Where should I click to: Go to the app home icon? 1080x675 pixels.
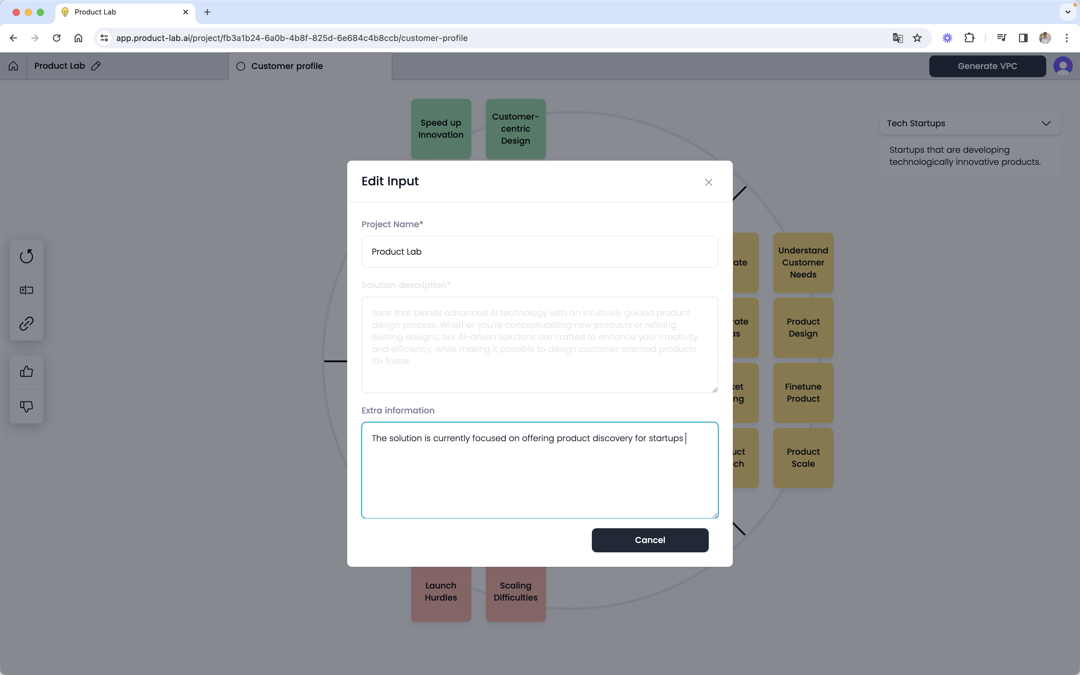pyautogui.click(x=13, y=66)
